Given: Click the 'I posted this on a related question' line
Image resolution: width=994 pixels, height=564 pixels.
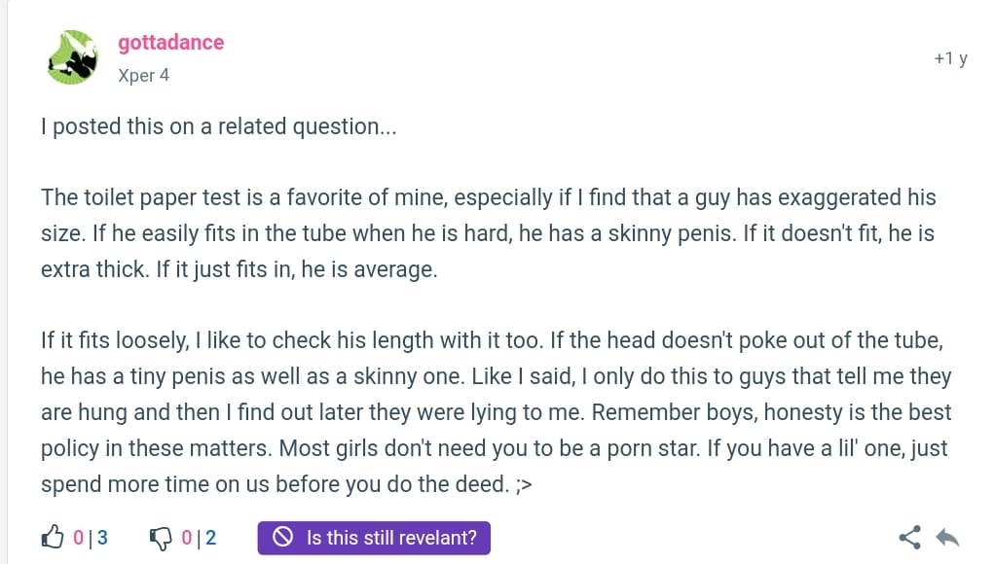Looking at the screenshot, I should 219,126.
